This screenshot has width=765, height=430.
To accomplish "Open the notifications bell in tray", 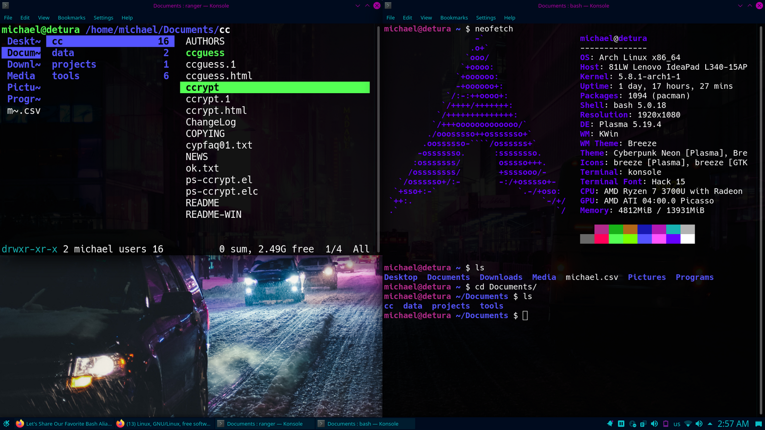I will [610, 423].
